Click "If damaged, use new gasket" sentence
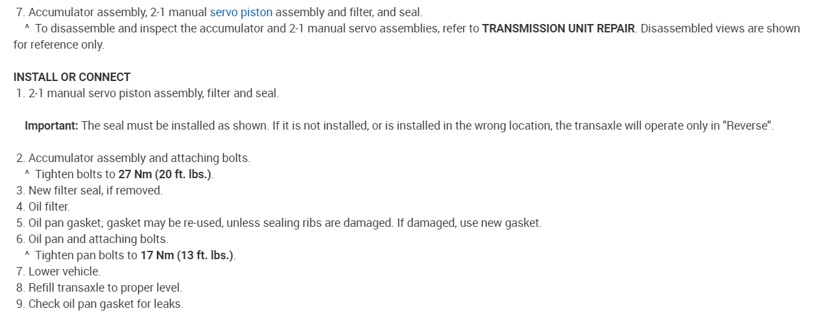This screenshot has height=326, width=831. click(469, 223)
